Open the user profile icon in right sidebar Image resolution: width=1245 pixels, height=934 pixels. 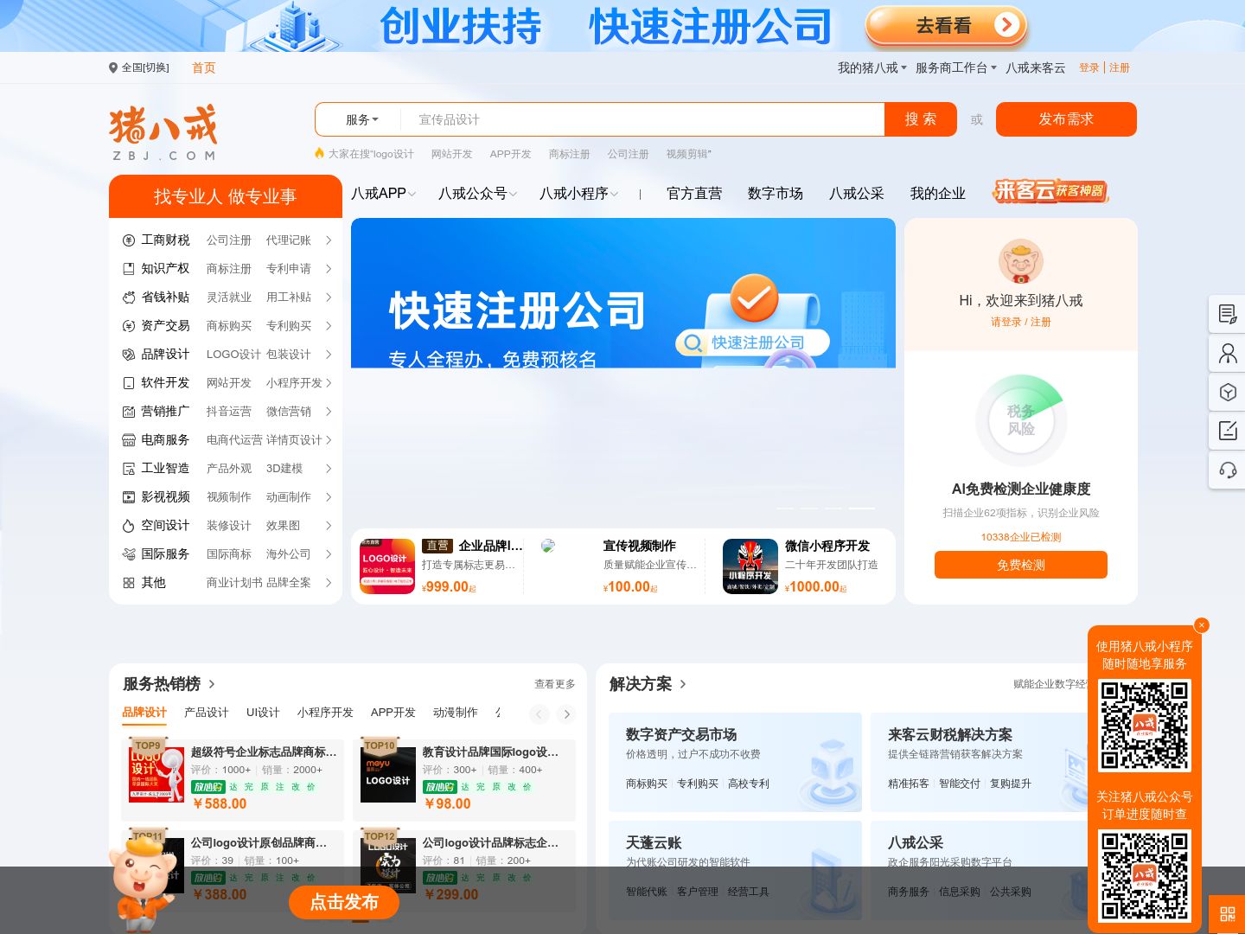point(1228,353)
